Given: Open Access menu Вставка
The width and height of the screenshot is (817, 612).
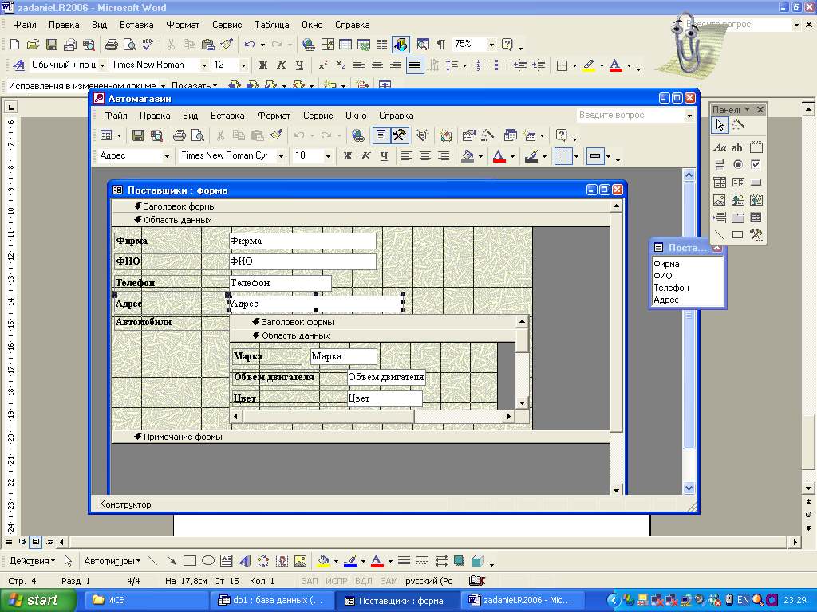Looking at the screenshot, I should point(227,116).
